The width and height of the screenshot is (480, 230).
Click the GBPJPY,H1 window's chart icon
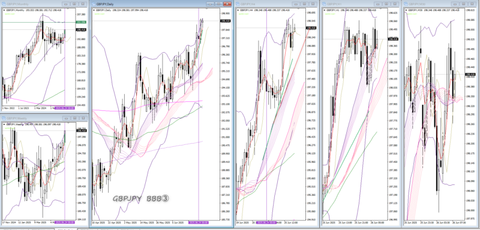click(324, 4)
